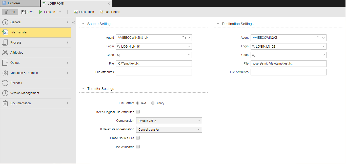Screen dimensions: 346x164
Task: Open Variables & Prompts section
Action: (35, 73)
